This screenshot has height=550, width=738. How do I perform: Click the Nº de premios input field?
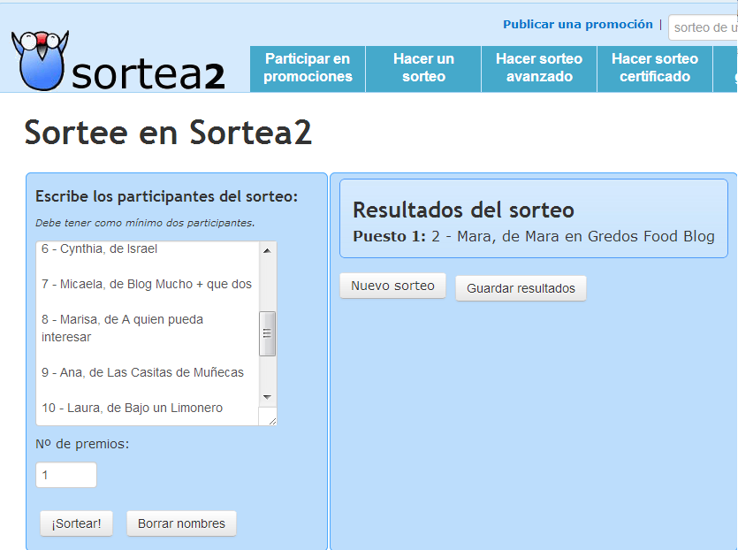[66, 475]
